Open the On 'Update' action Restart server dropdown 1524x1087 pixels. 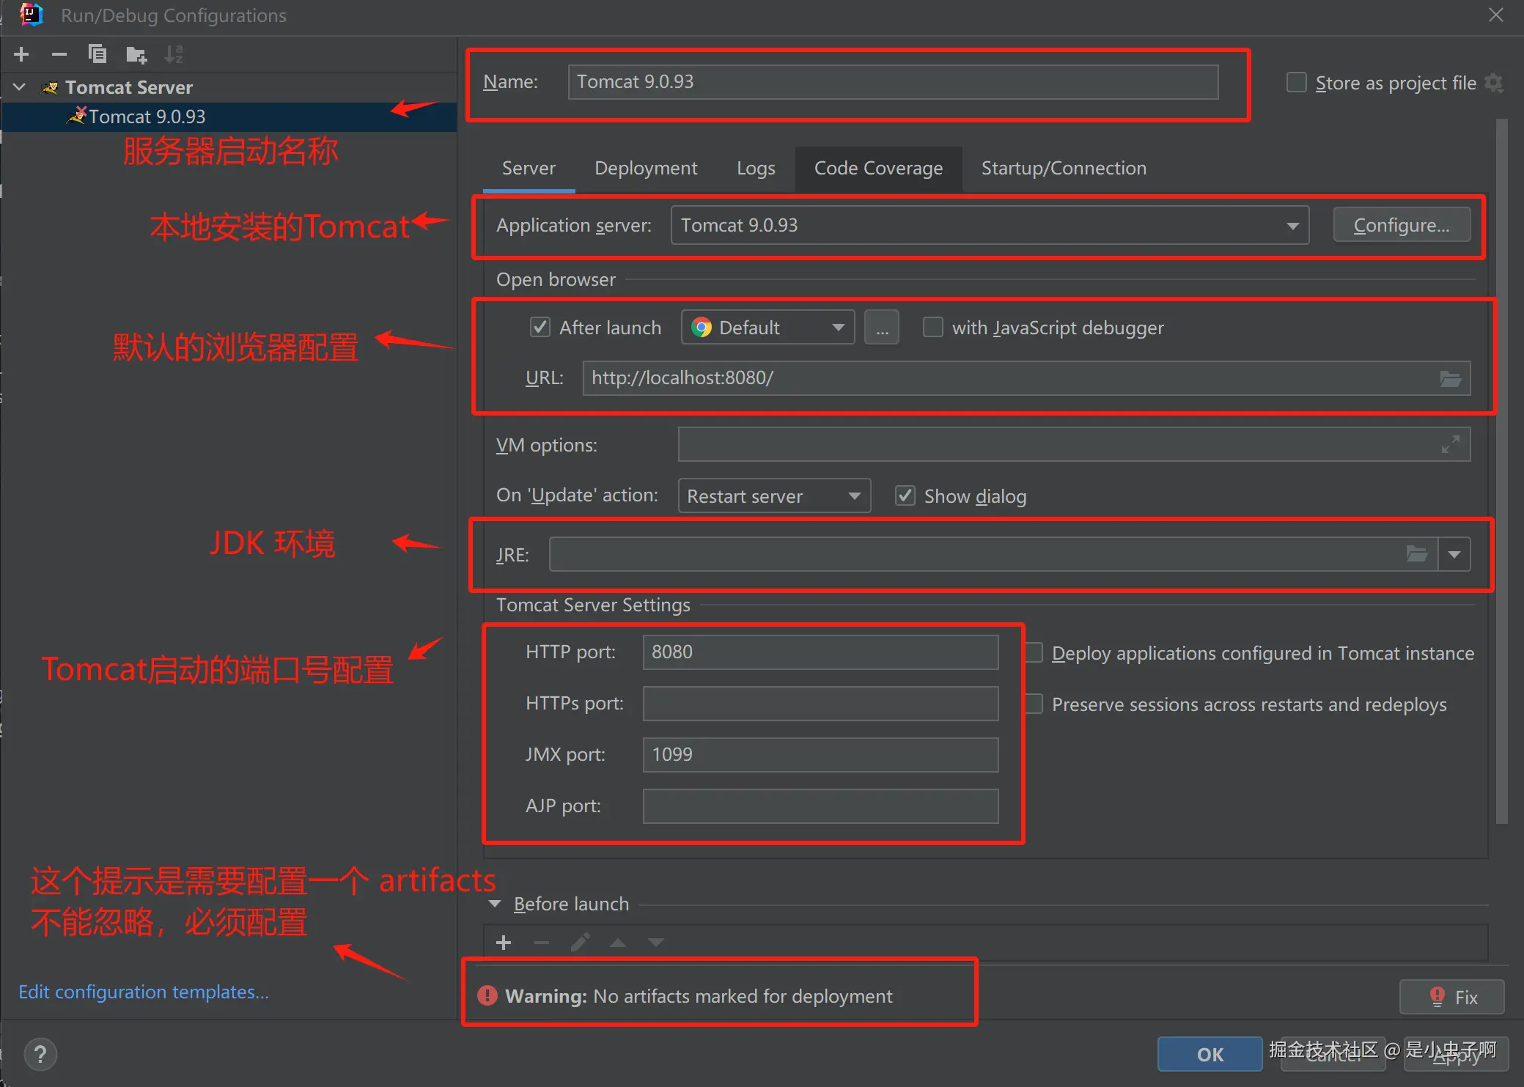click(x=774, y=496)
